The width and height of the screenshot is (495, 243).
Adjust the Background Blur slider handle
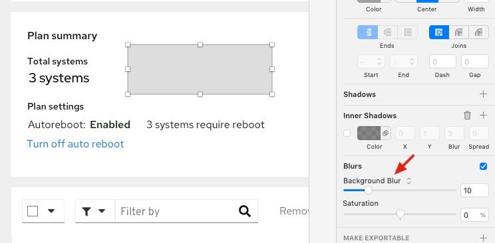pos(368,190)
